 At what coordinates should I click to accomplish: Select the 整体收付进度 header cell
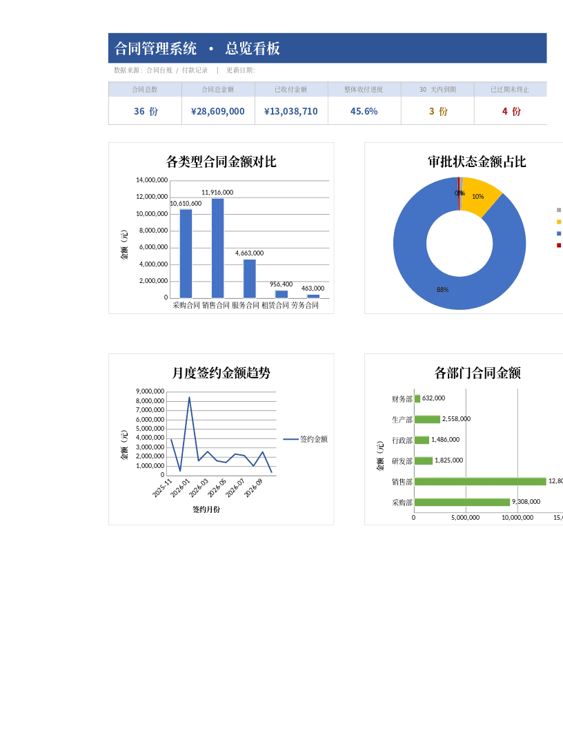point(364,89)
